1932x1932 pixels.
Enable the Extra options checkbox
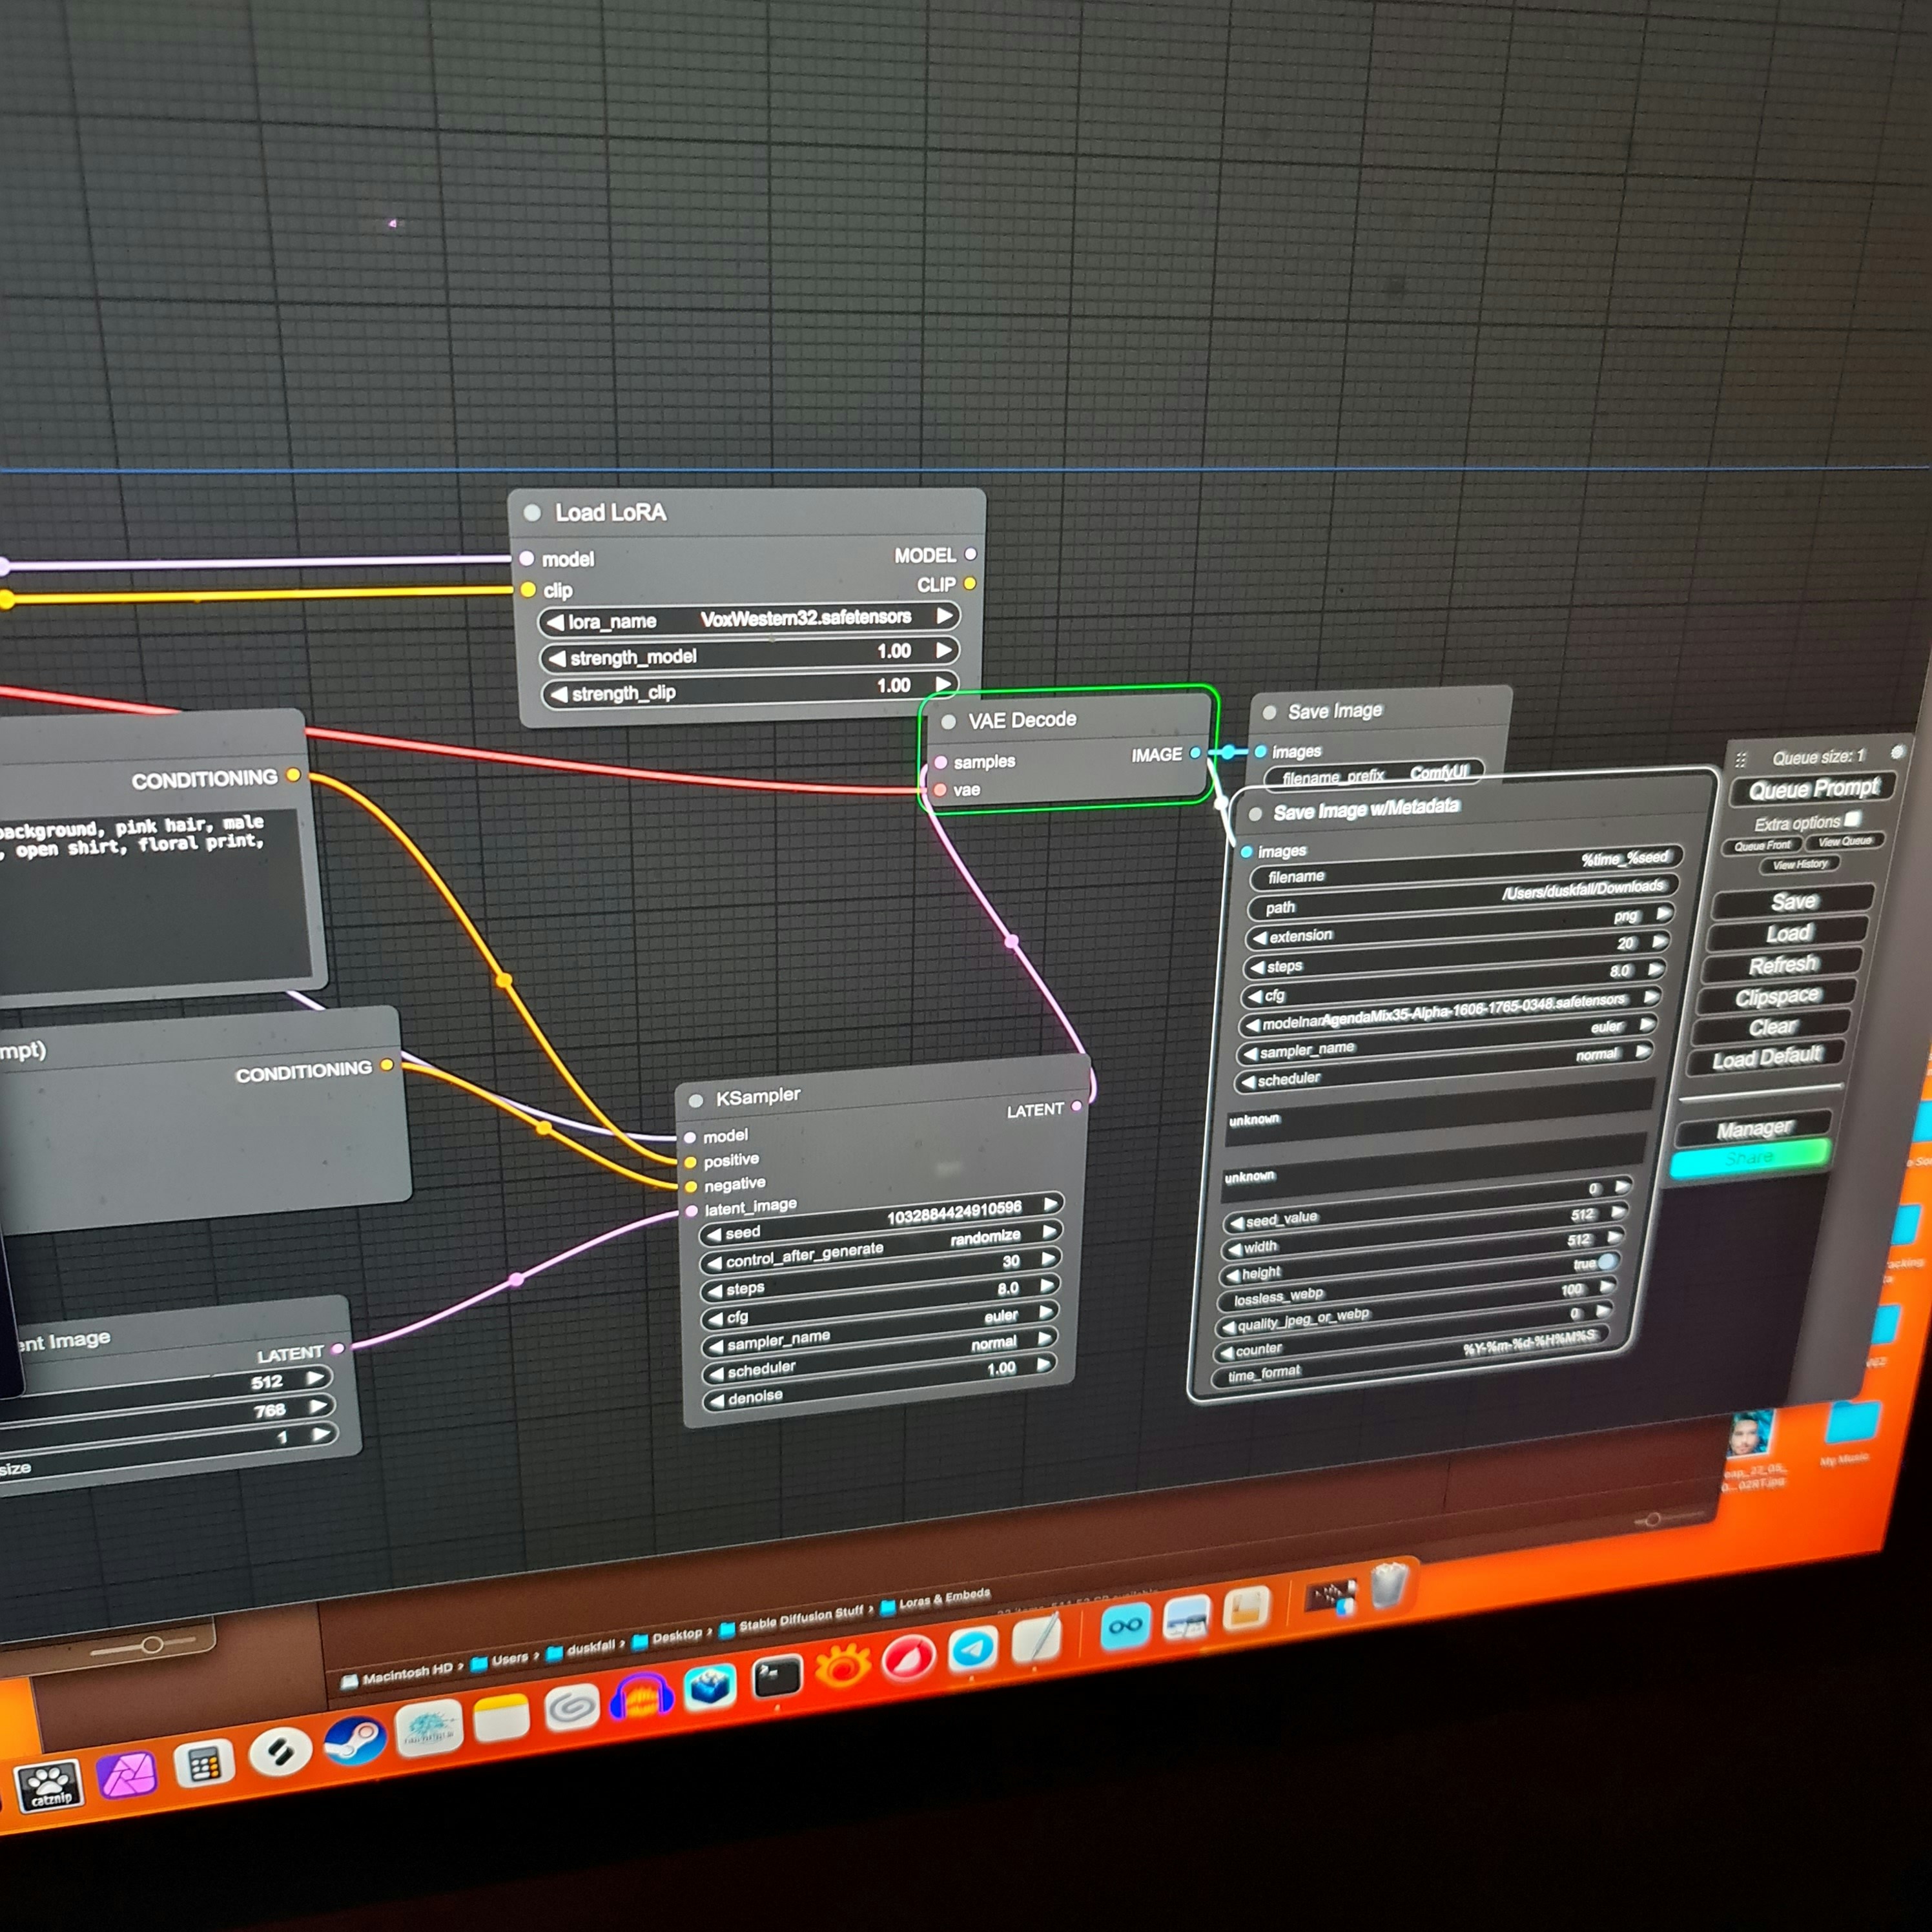pos(1853,819)
